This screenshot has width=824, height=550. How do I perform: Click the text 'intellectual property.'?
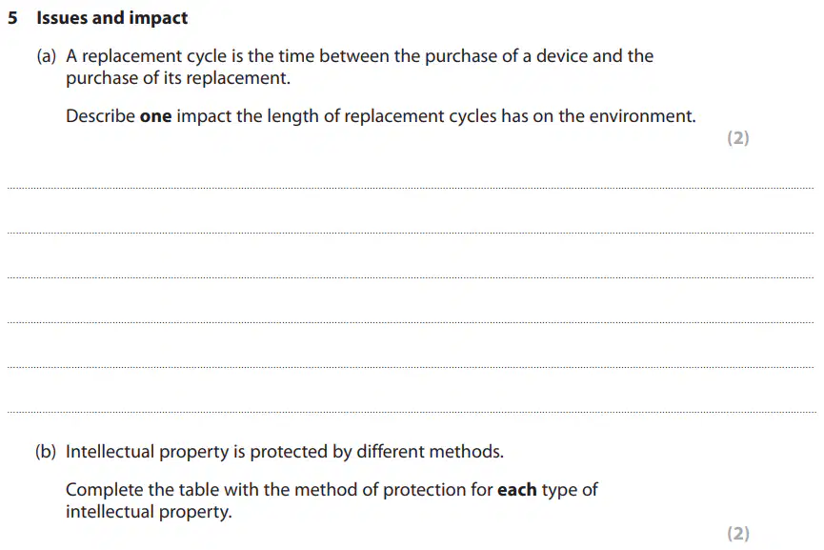click(x=149, y=512)
